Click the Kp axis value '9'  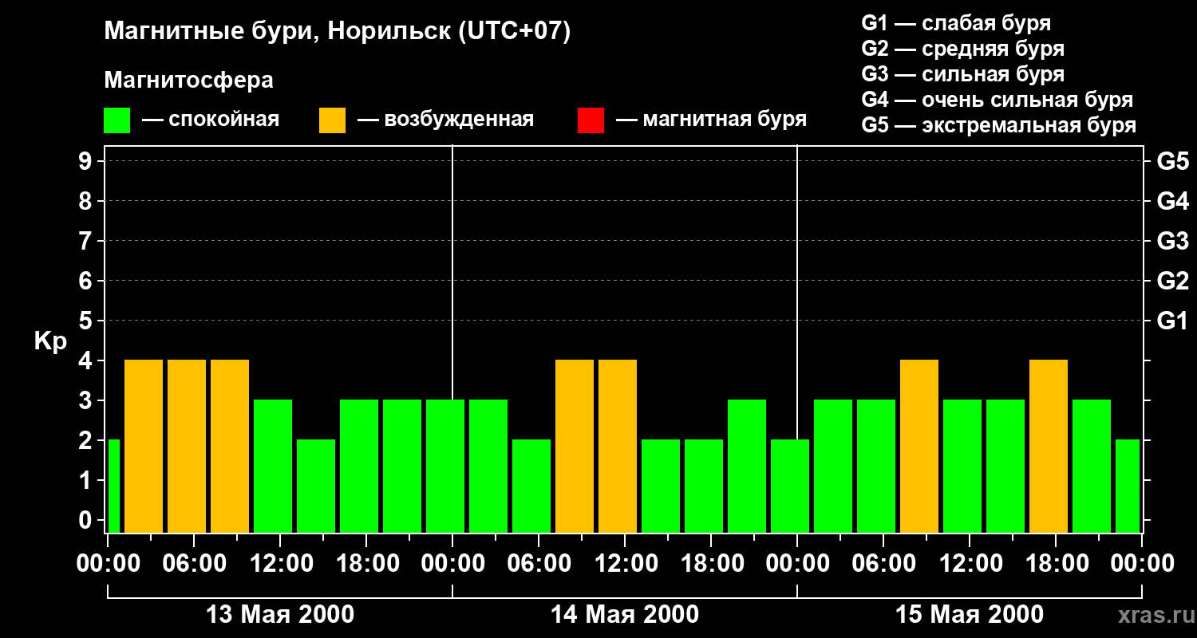pyautogui.click(x=87, y=161)
